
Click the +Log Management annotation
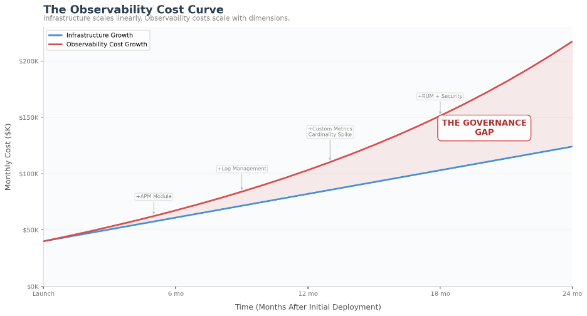click(x=241, y=169)
